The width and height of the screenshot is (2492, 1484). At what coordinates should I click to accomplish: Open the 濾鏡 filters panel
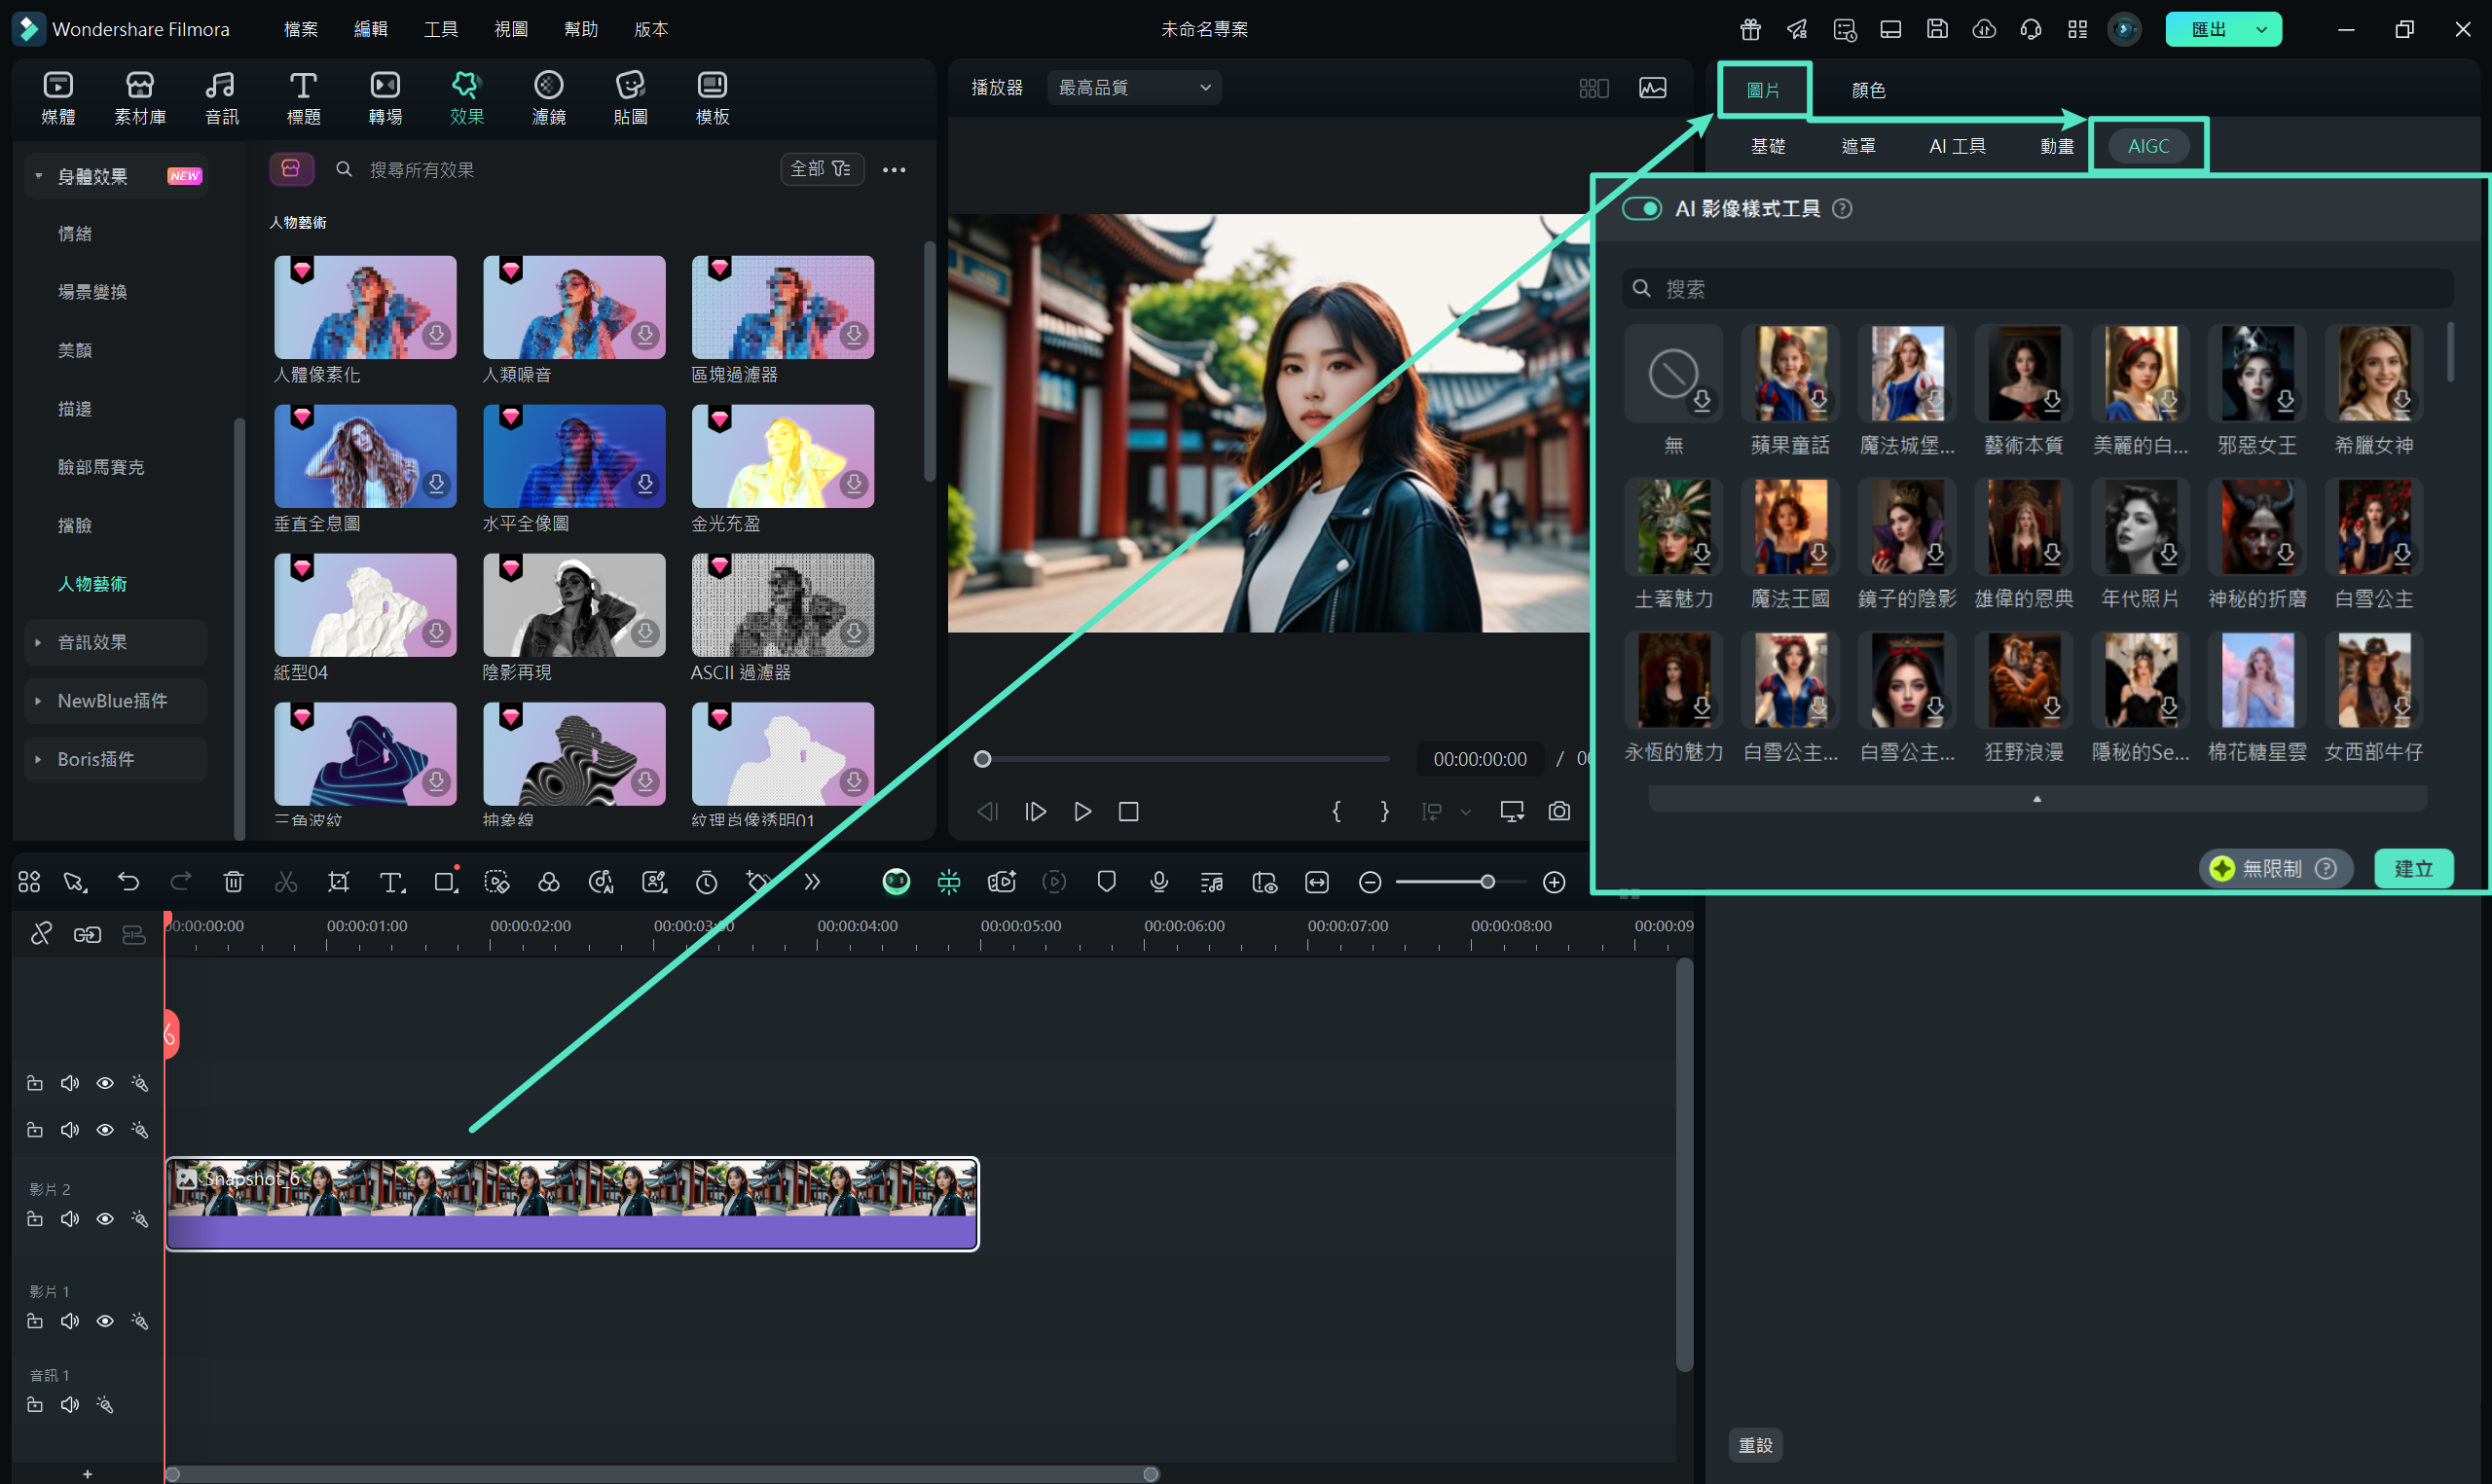[x=549, y=97]
